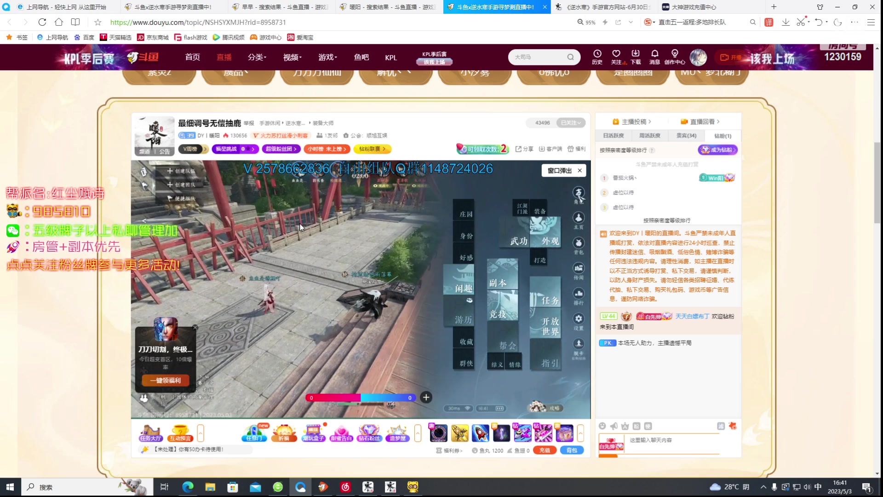Open 消息 notifications bell
Viewport: 883px width, 497px height.
click(654, 57)
